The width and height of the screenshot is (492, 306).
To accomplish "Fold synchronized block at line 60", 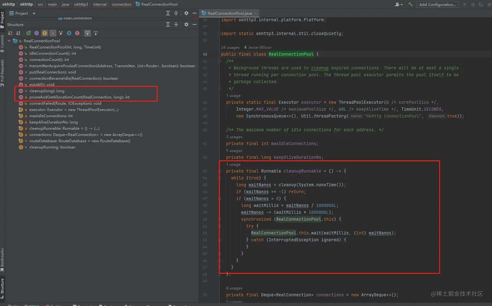I will tap(219, 219).
